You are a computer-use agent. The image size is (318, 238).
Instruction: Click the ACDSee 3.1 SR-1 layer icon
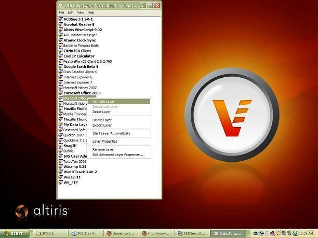pos(60,19)
